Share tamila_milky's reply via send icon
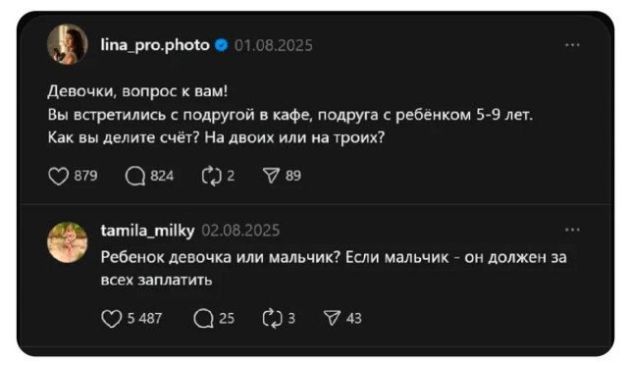This screenshot has width=628, height=365. click(332, 319)
